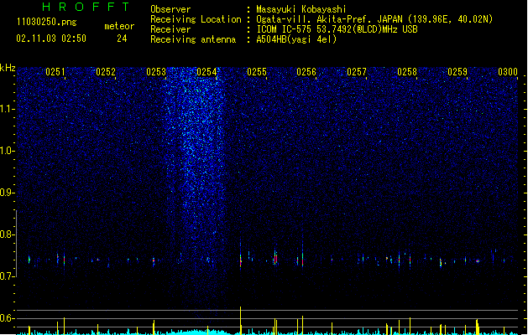The image size is (528, 335).
Task: Click the kHz axis unit label
Action: coord(8,68)
